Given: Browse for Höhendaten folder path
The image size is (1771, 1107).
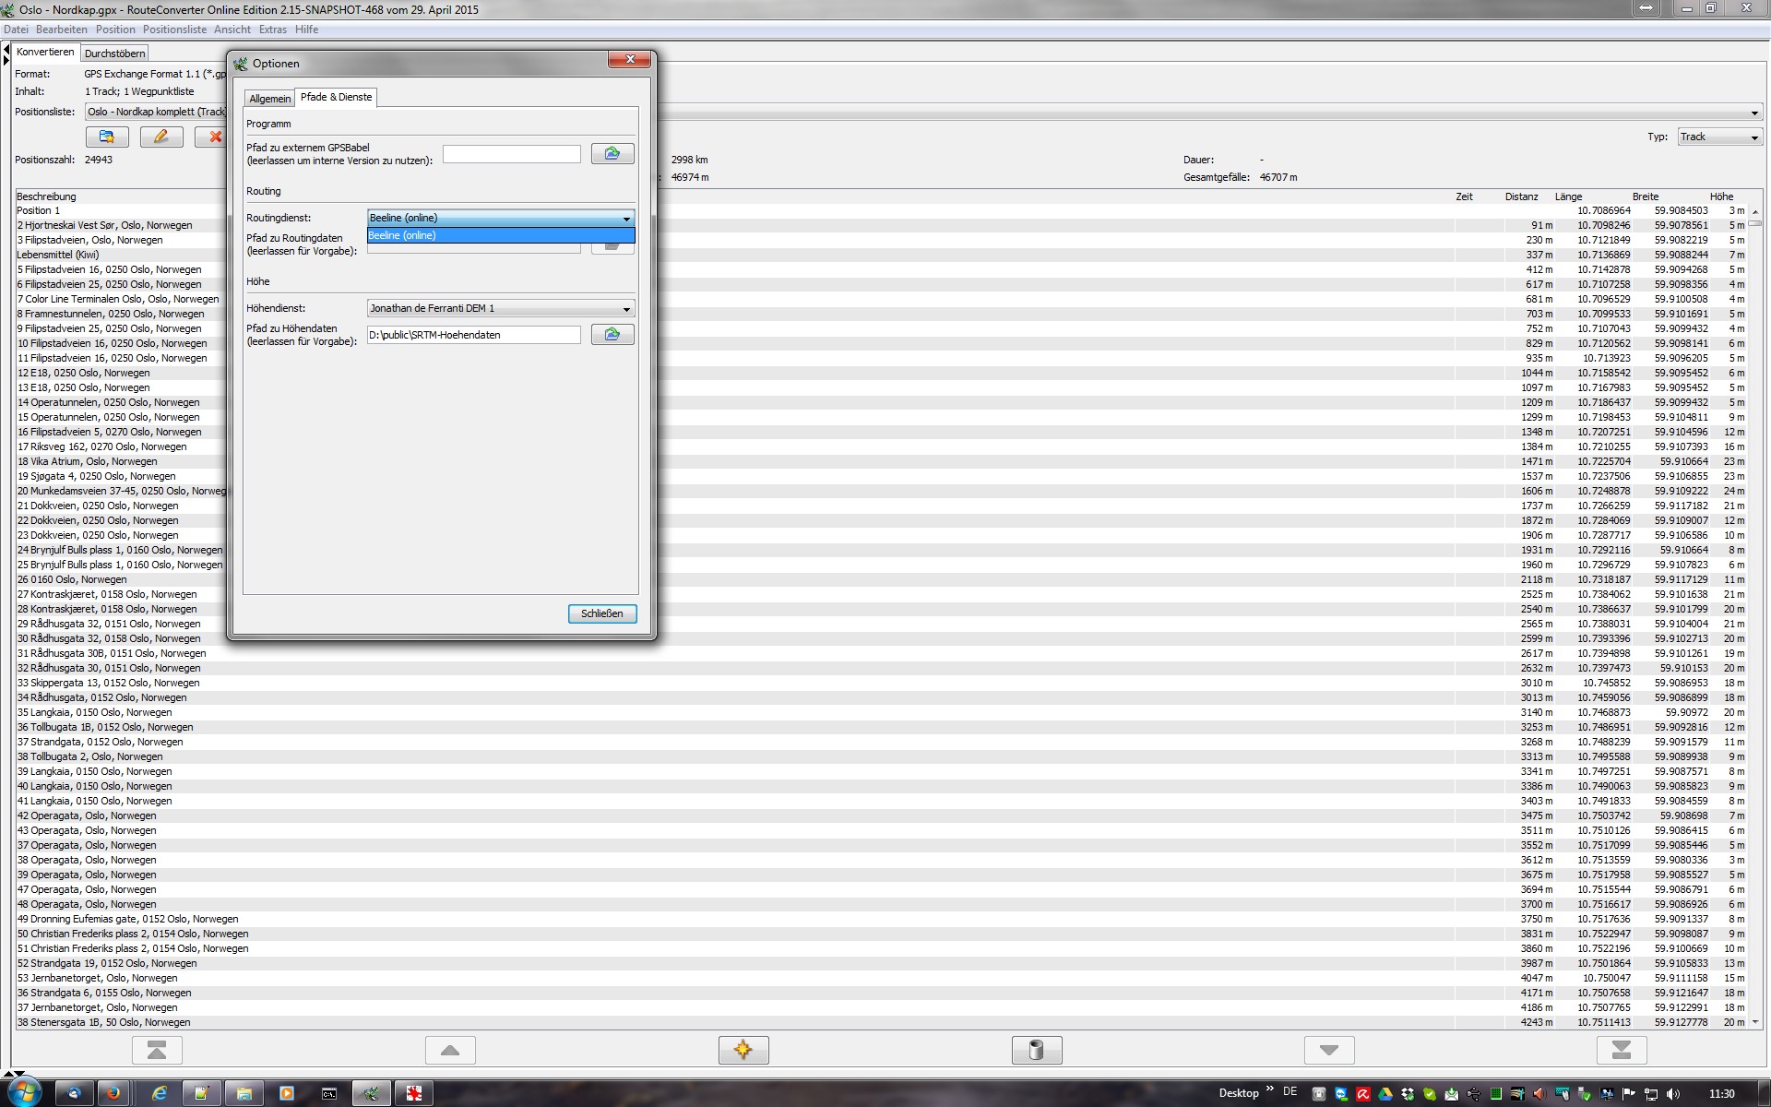Looking at the screenshot, I should [612, 334].
